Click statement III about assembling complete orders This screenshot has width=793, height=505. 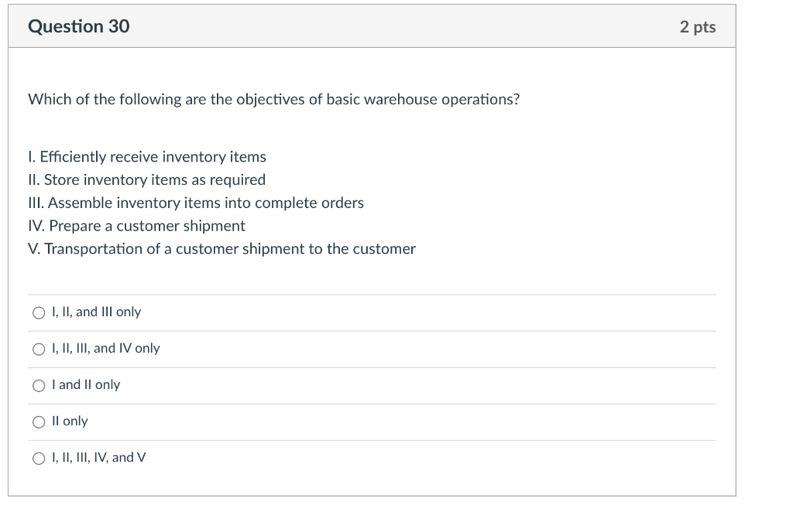point(196,203)
